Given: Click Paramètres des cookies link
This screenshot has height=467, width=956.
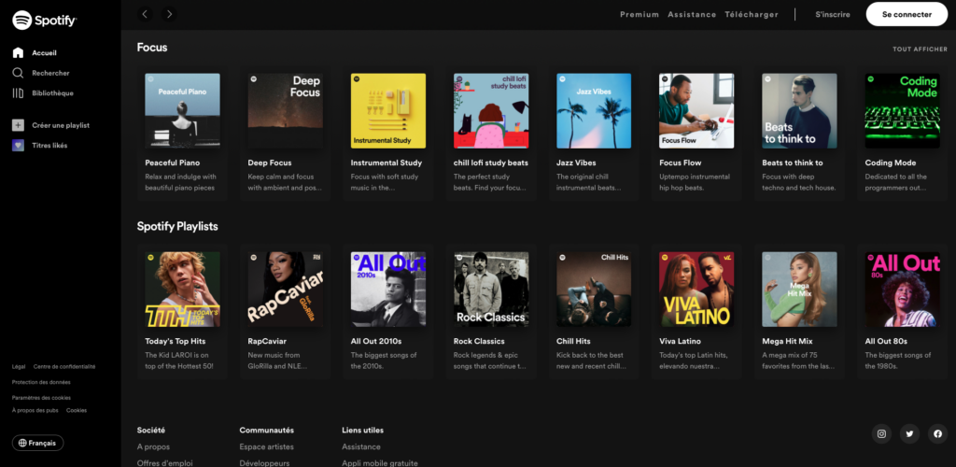Looking at the screenshot, I should point(41,398).
